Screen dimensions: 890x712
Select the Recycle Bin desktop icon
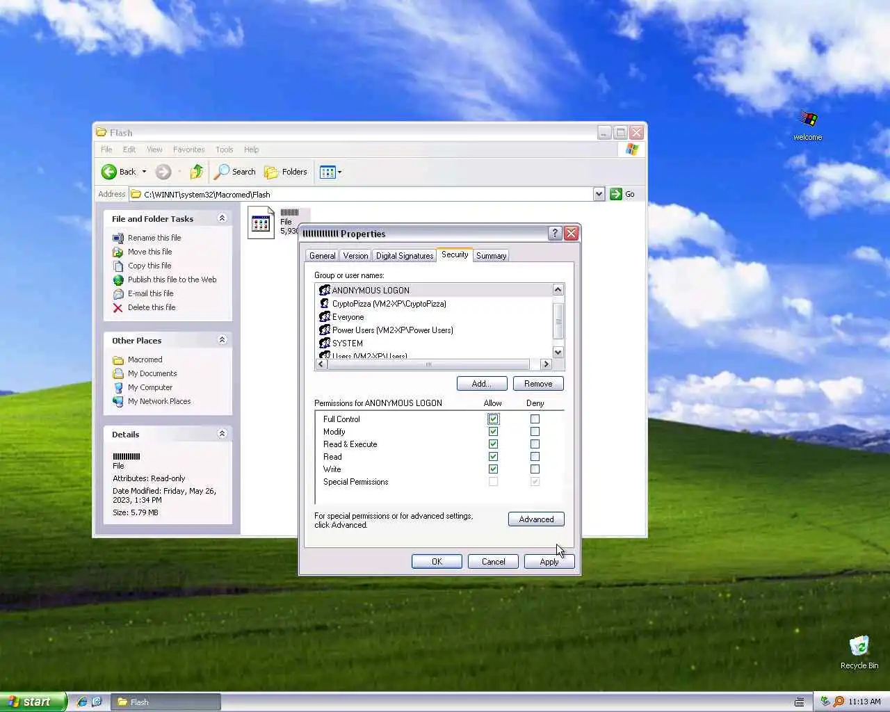pos(859,652)
